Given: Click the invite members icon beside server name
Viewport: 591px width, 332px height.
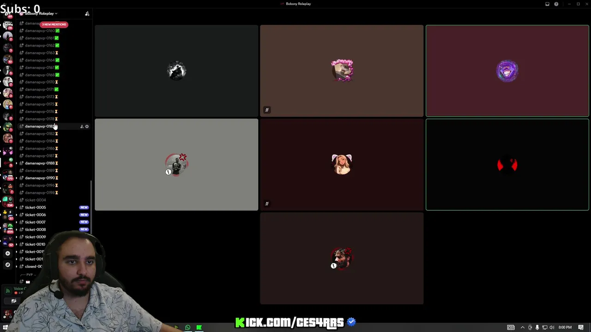Looking at the screenshot, I should click(87, 14).
